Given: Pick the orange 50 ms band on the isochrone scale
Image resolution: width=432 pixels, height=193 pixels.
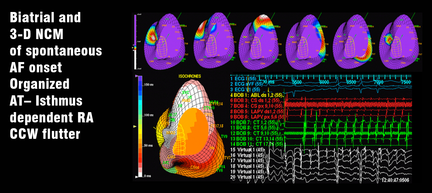Looking at the screenshot, I should coord(139,146).
